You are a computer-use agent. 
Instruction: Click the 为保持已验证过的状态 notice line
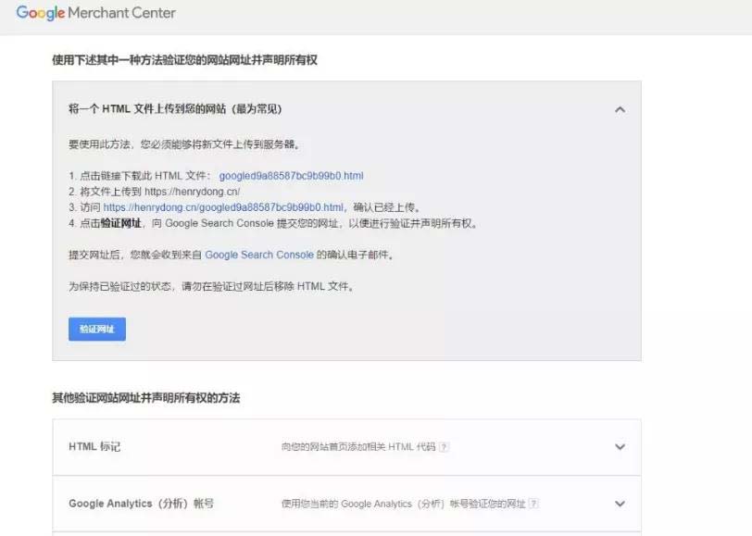tap(211, 286)
